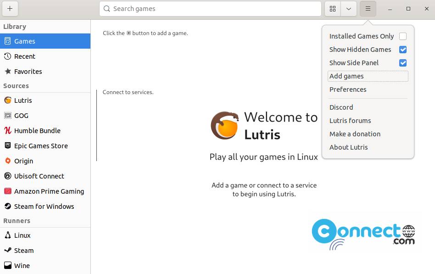435x274 pixels.
Task: Maximize the Lutris window
Action: 408,9
